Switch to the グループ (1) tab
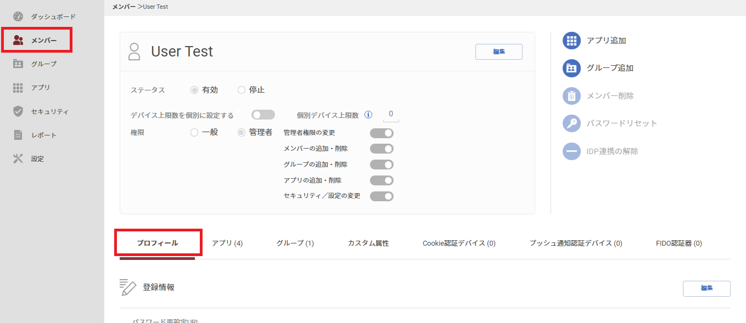 (295, 243)
